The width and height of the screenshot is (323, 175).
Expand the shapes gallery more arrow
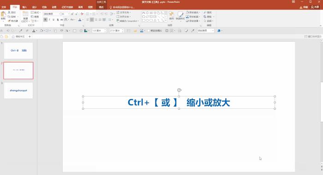point(166,21)
